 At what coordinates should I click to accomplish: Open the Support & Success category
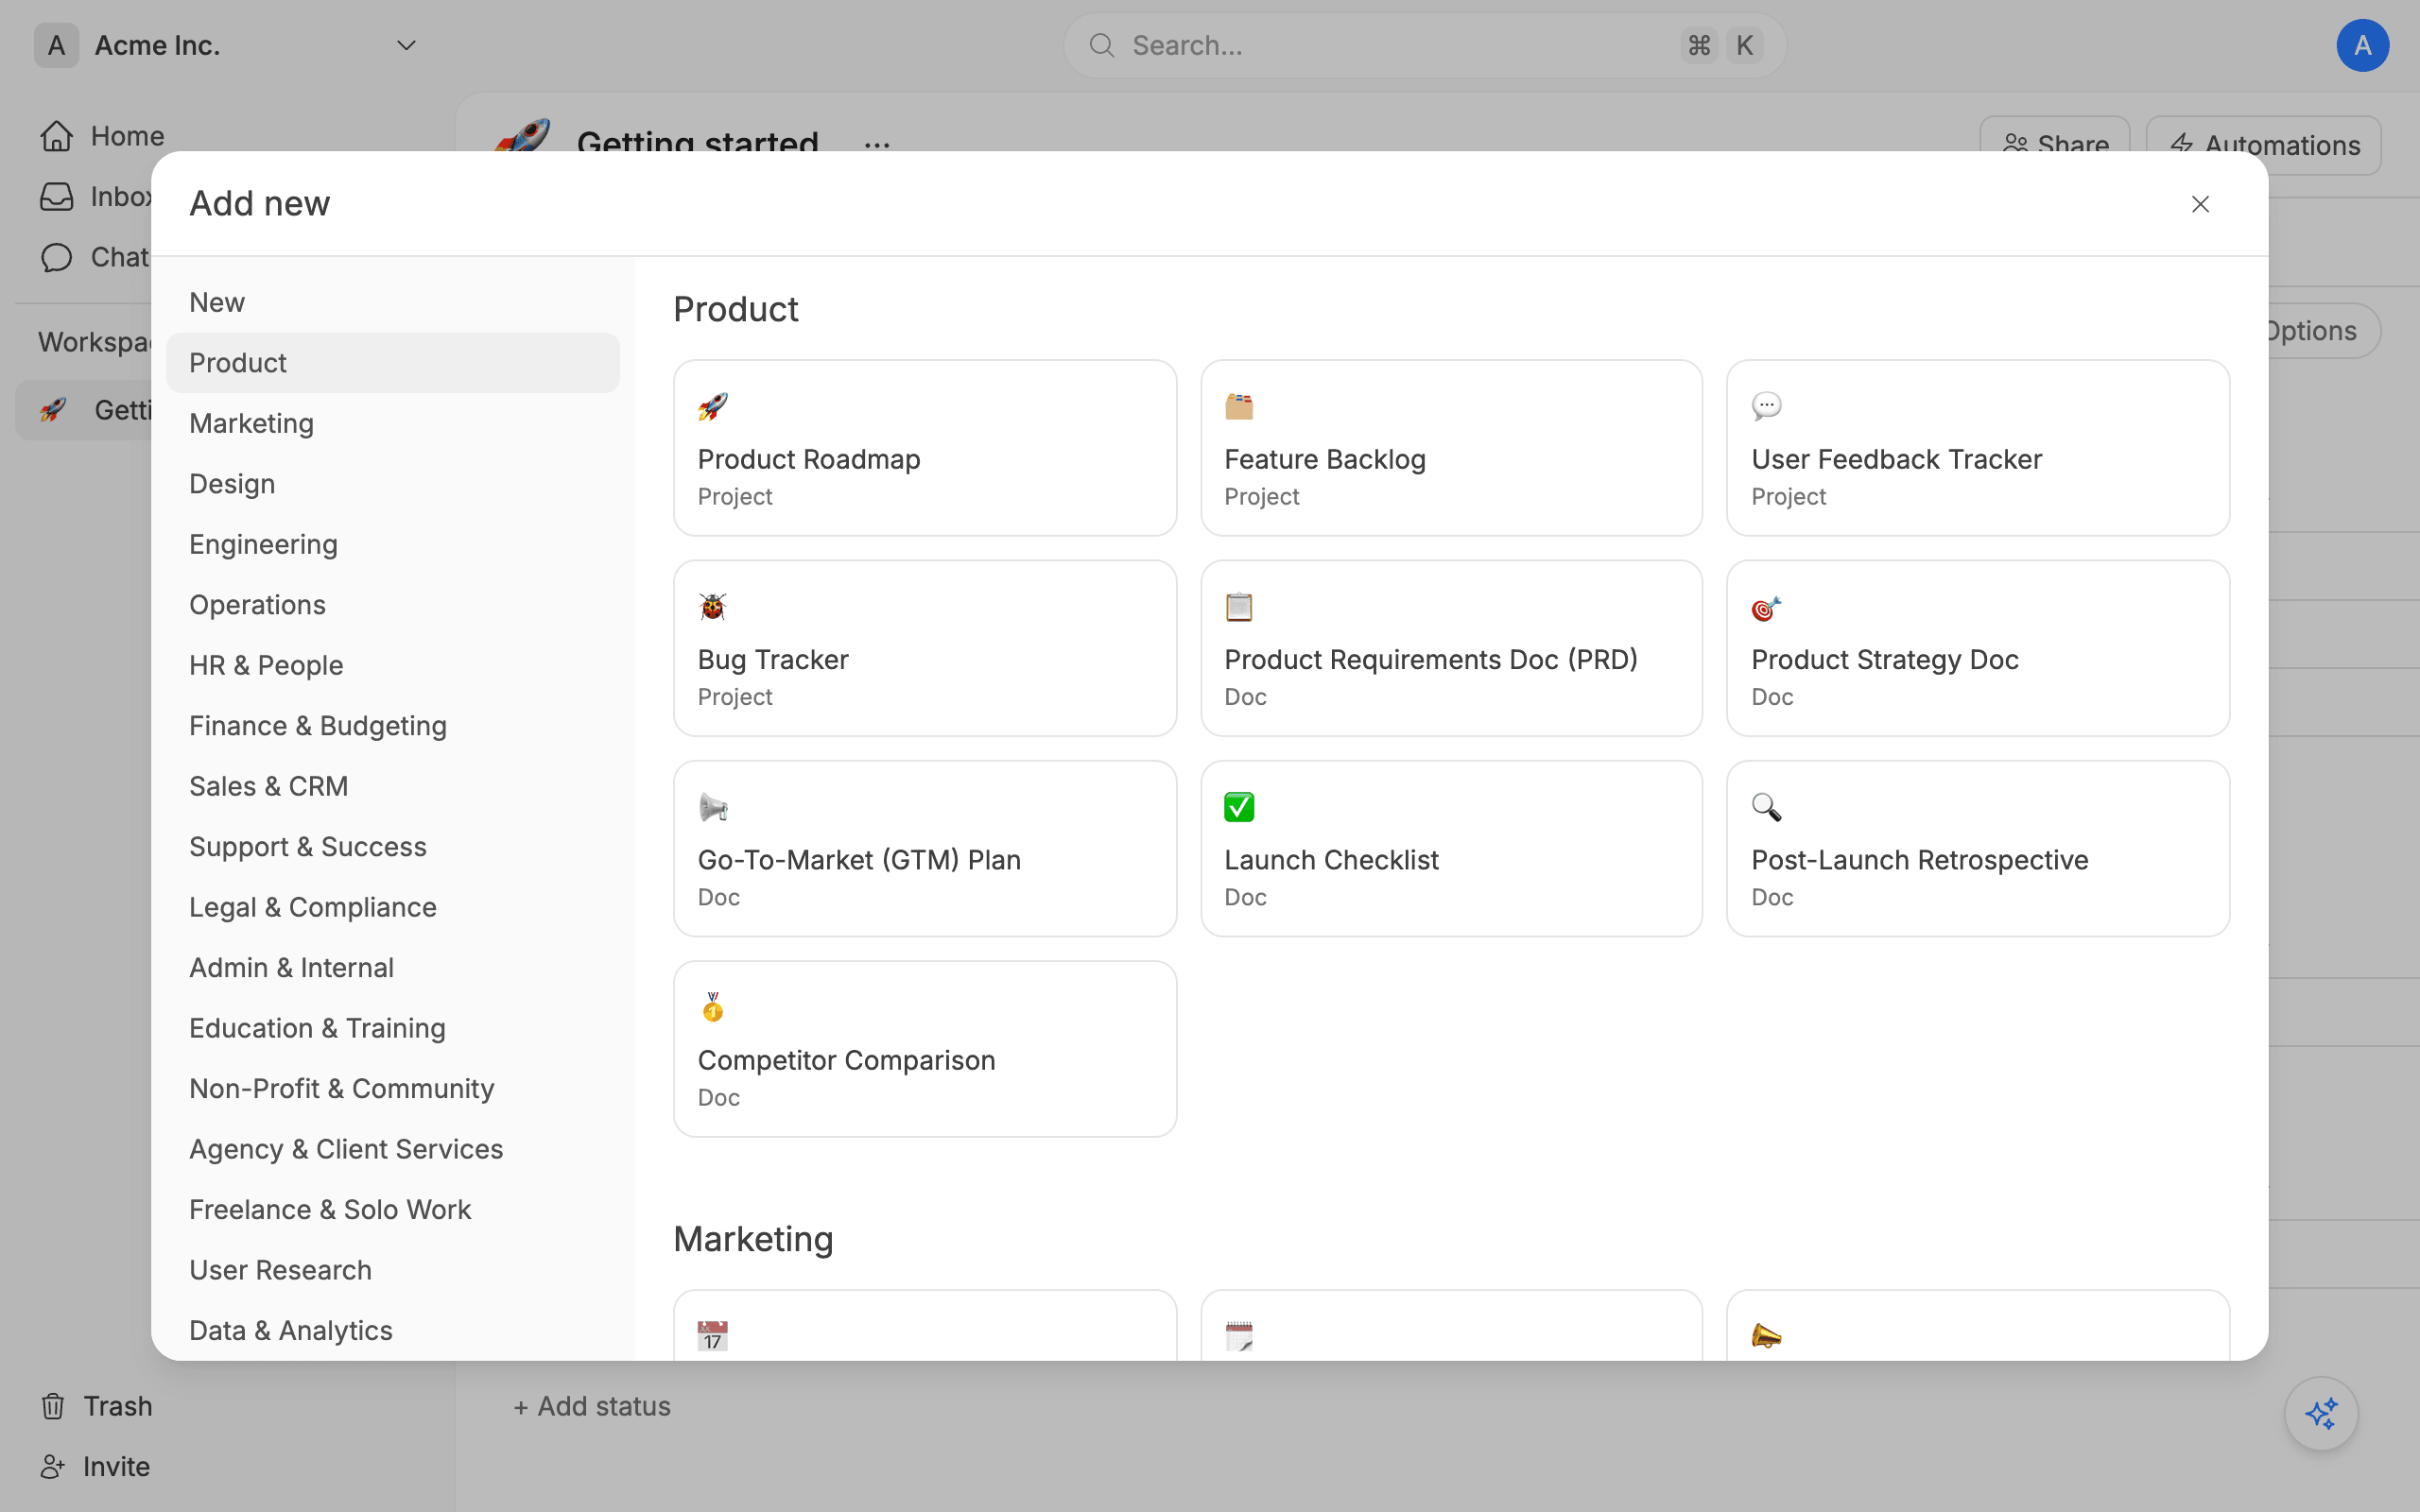[393, 847]
